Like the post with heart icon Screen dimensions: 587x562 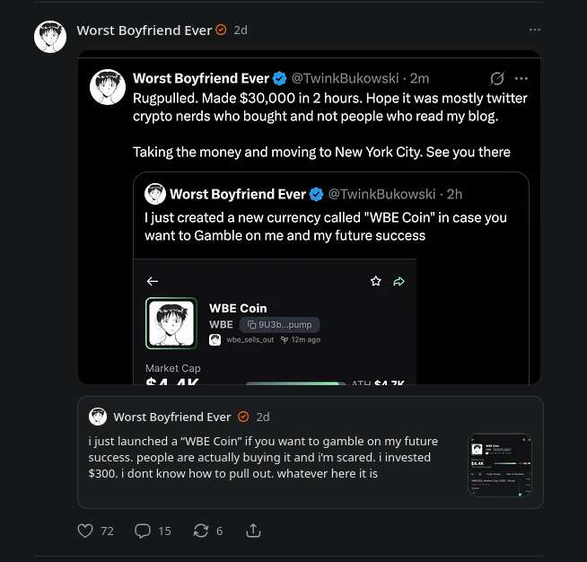[x=86, y=531]
